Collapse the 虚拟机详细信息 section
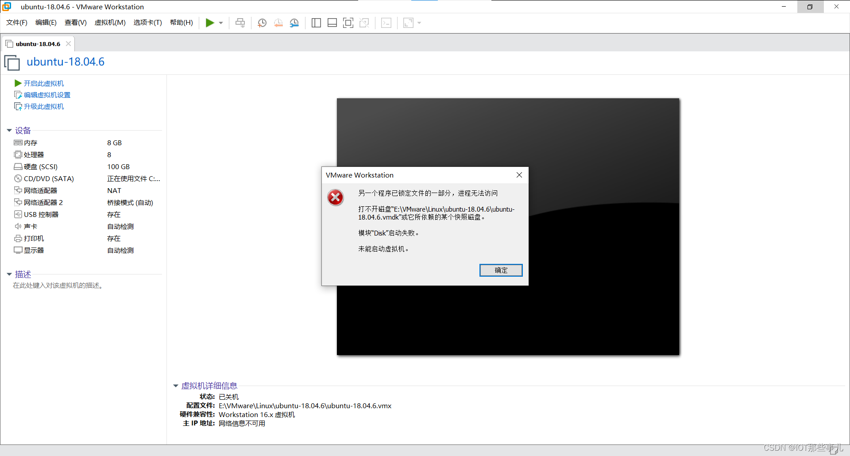Image resolution: width=850 pixels, height=456 pixels. pyautogui.click(x=175, y=386)
